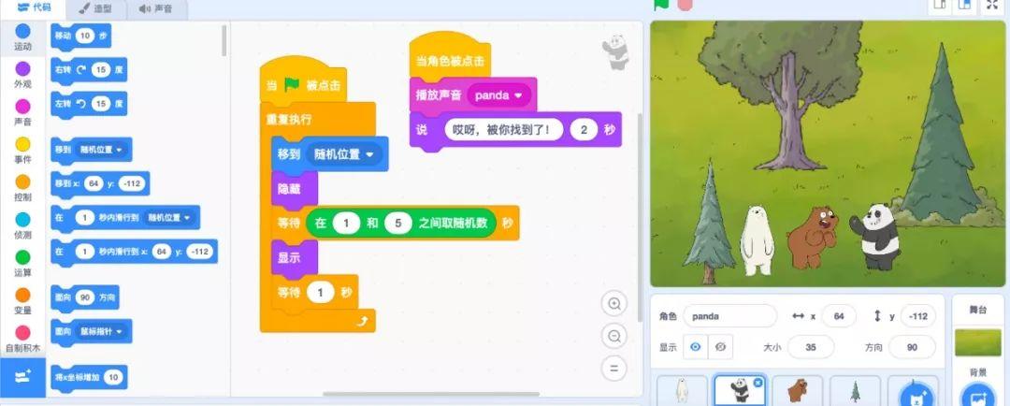Click the panda sprite on the stage
Screen dimensions: 1010x406
coord(877,236)
